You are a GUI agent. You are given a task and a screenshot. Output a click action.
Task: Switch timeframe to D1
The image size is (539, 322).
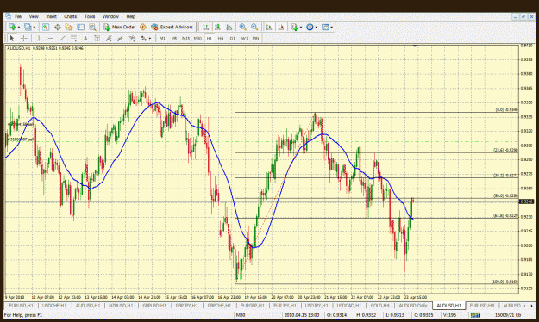coord(232,38)
